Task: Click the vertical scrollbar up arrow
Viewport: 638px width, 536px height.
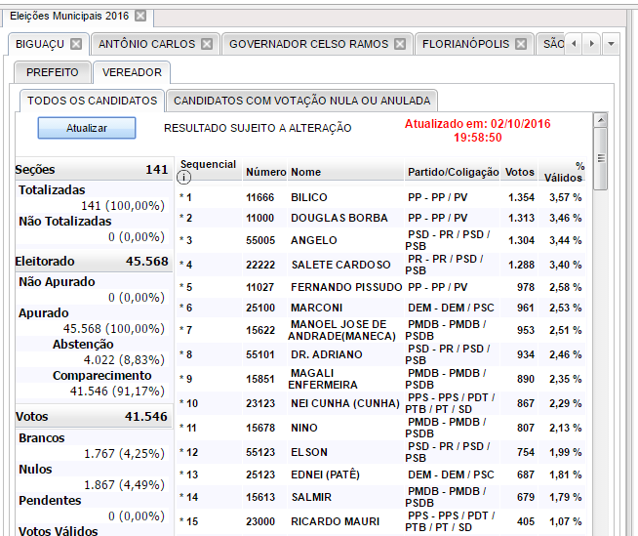Action: pos(601,119)
